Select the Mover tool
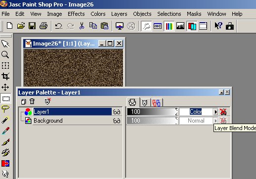Image resolution: width=256 pixels, height=179 pixels. [5, 87]
